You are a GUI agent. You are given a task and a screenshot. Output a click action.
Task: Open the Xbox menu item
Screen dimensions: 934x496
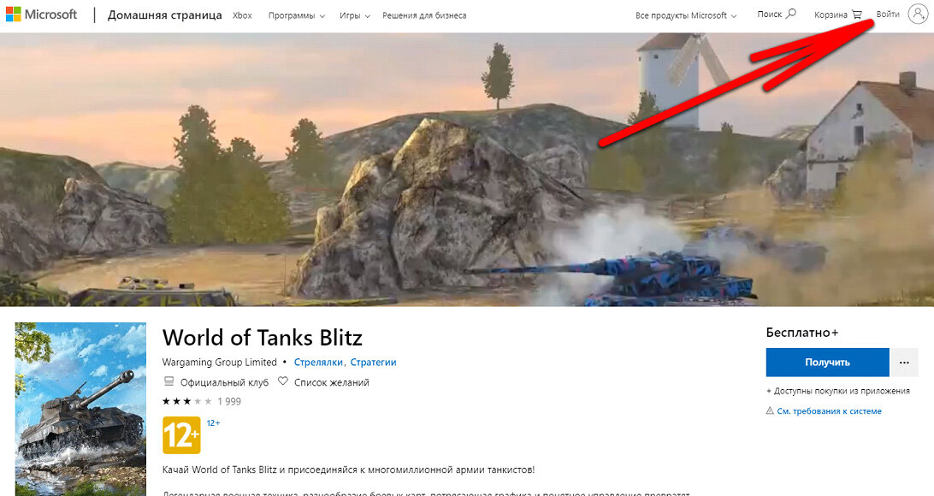point(242,15)
